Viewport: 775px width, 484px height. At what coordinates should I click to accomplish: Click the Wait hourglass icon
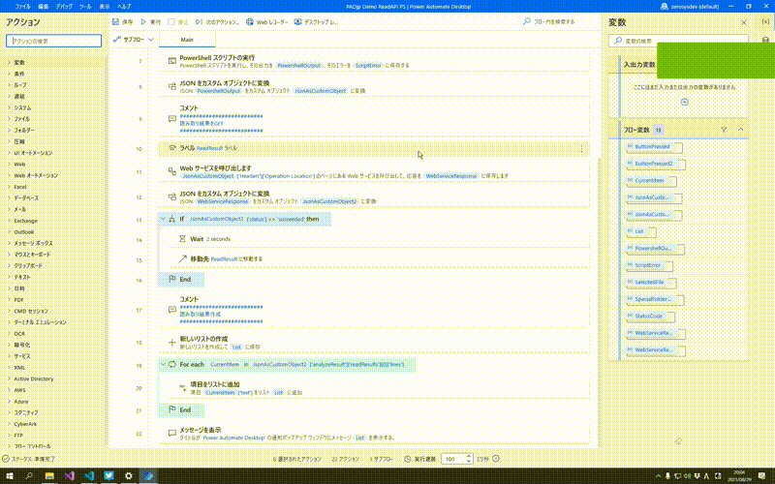coord(182,238)
